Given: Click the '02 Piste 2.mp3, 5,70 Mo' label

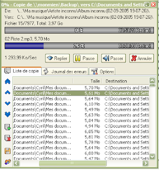Looking at the screenshot, I should [27, 39].
